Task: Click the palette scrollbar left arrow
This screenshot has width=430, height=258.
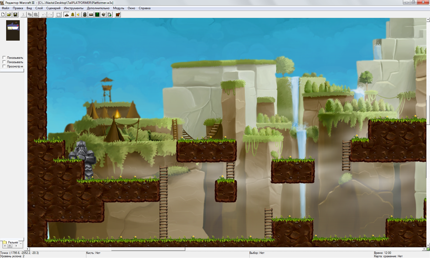Action: click(5, 246)
